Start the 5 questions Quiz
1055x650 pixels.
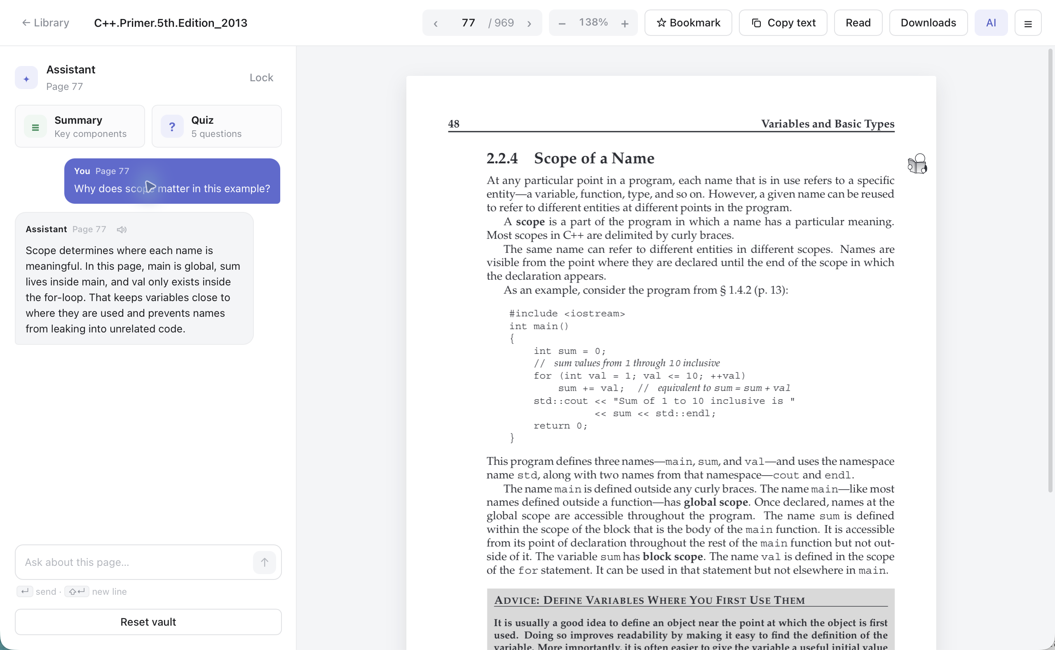(216, 126)
